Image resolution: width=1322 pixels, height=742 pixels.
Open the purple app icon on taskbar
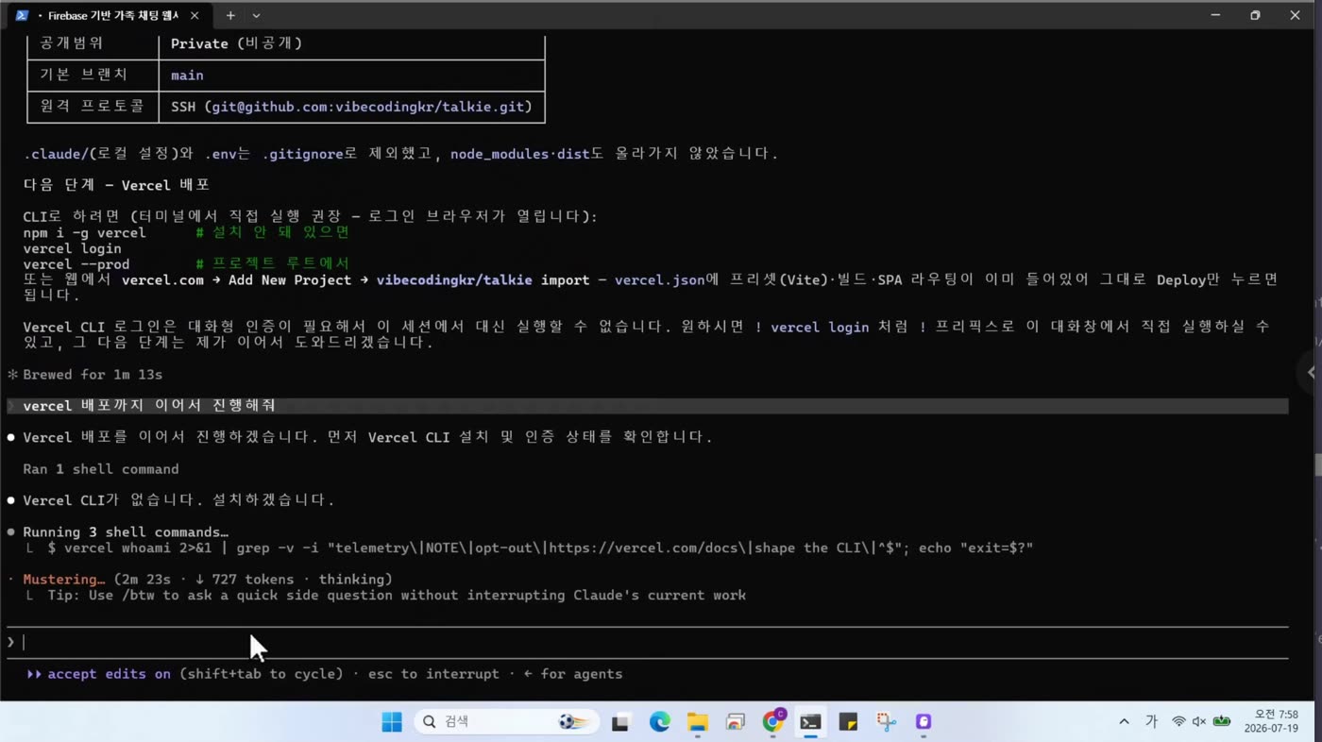[x=924, y=722]
